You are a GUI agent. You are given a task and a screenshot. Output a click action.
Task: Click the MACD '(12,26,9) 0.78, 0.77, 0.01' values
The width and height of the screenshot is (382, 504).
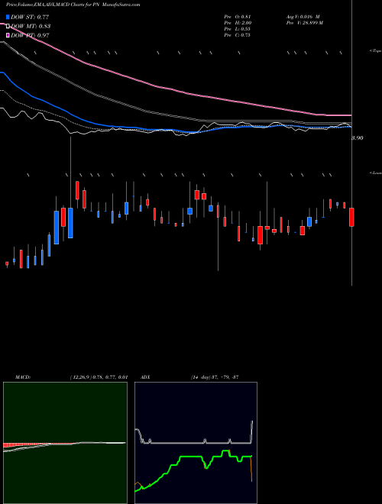tap(99, 376)
